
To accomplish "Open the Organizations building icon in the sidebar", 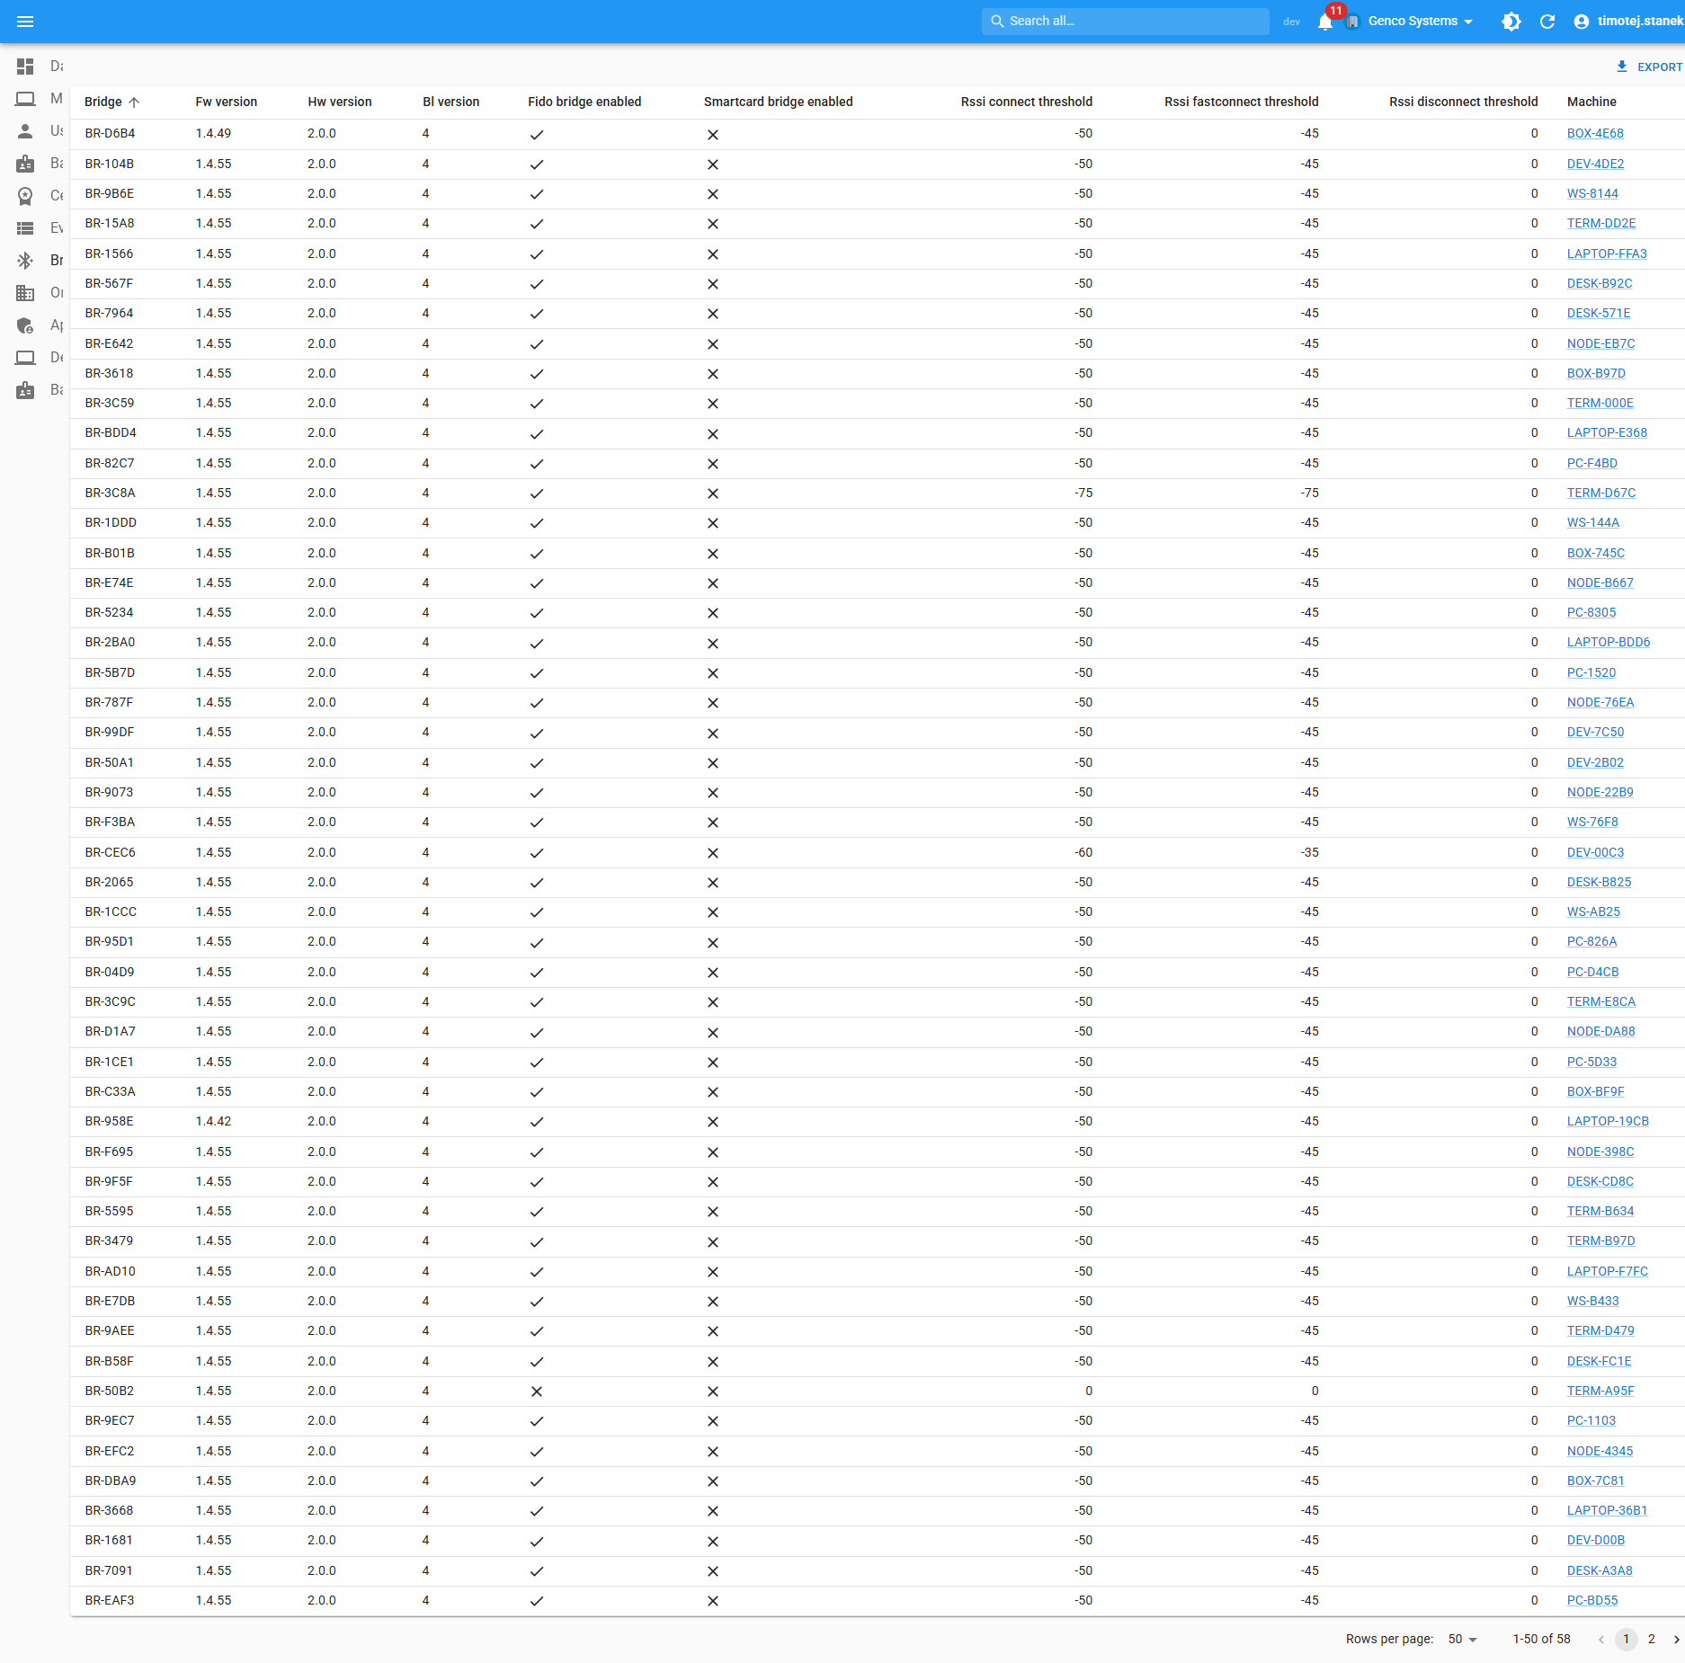I will (25, 293).
